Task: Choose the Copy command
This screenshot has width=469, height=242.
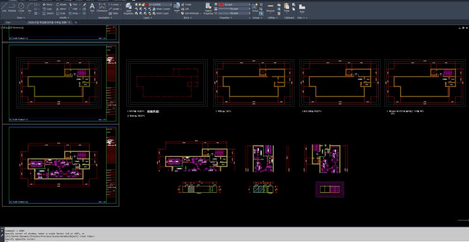Action: (x=47, y=9)
